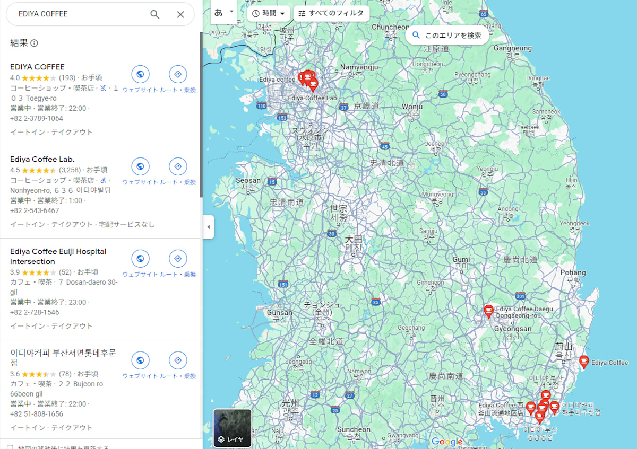Switch map layer with レイヤ thumbnail
The image size is (637, 449).
pos(233,428)
